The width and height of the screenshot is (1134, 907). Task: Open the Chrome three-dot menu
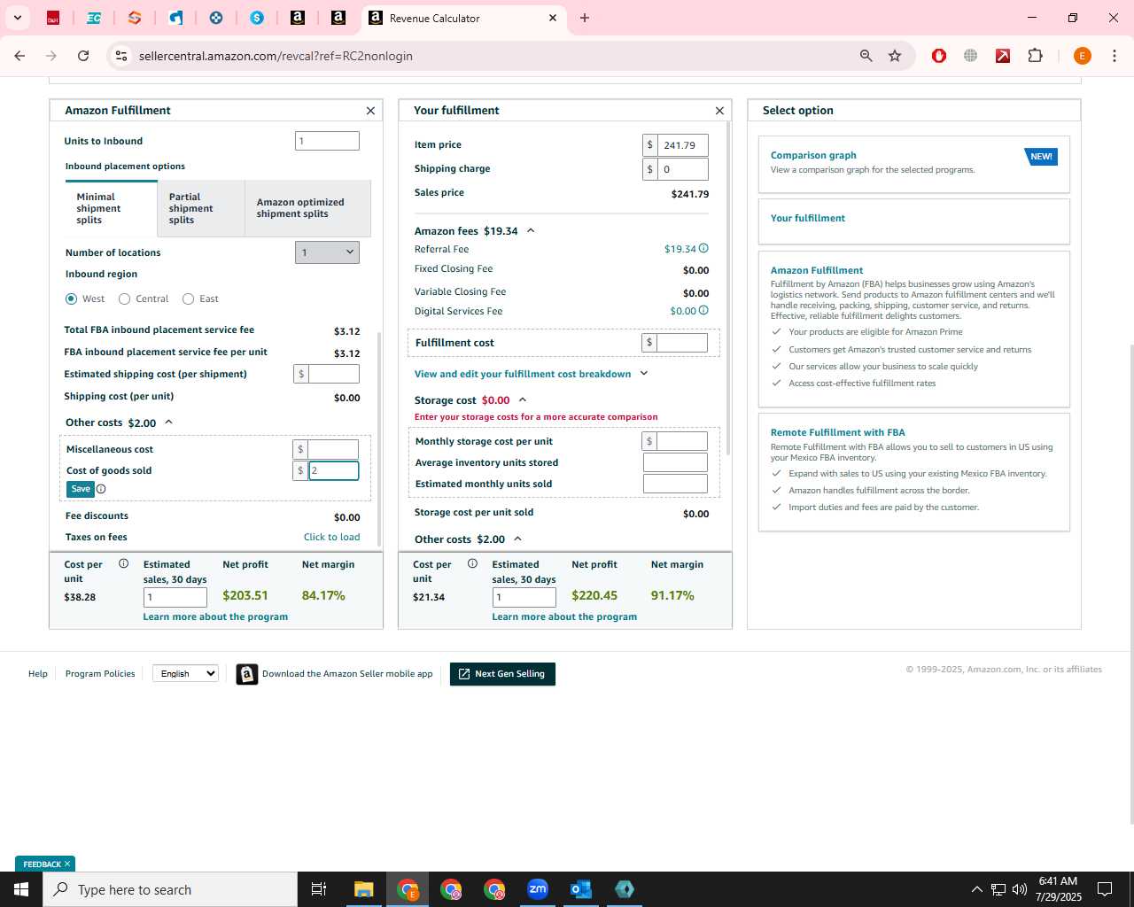pos(1115,56)
